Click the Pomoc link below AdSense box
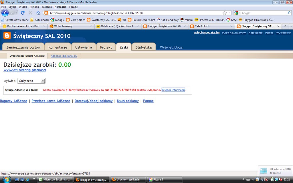The image size is (293, 183). click(x=149, y=101)
